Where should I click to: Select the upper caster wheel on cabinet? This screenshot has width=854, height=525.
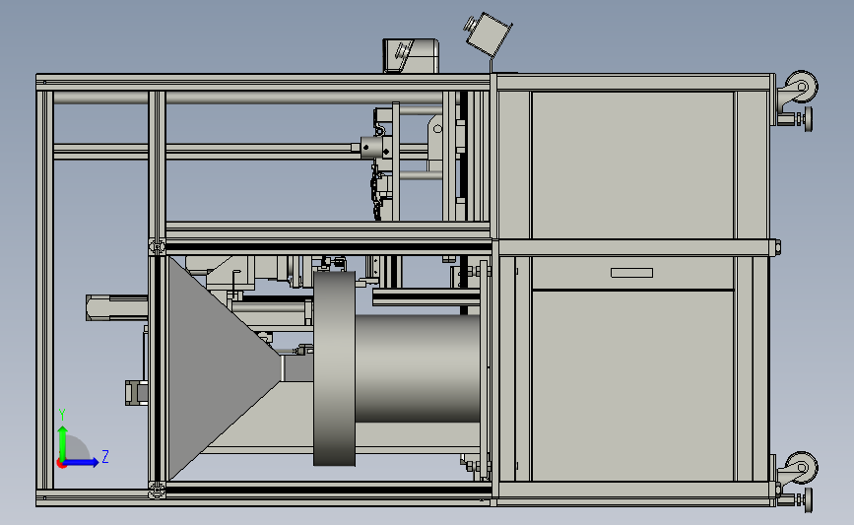[x=802, y=86]
